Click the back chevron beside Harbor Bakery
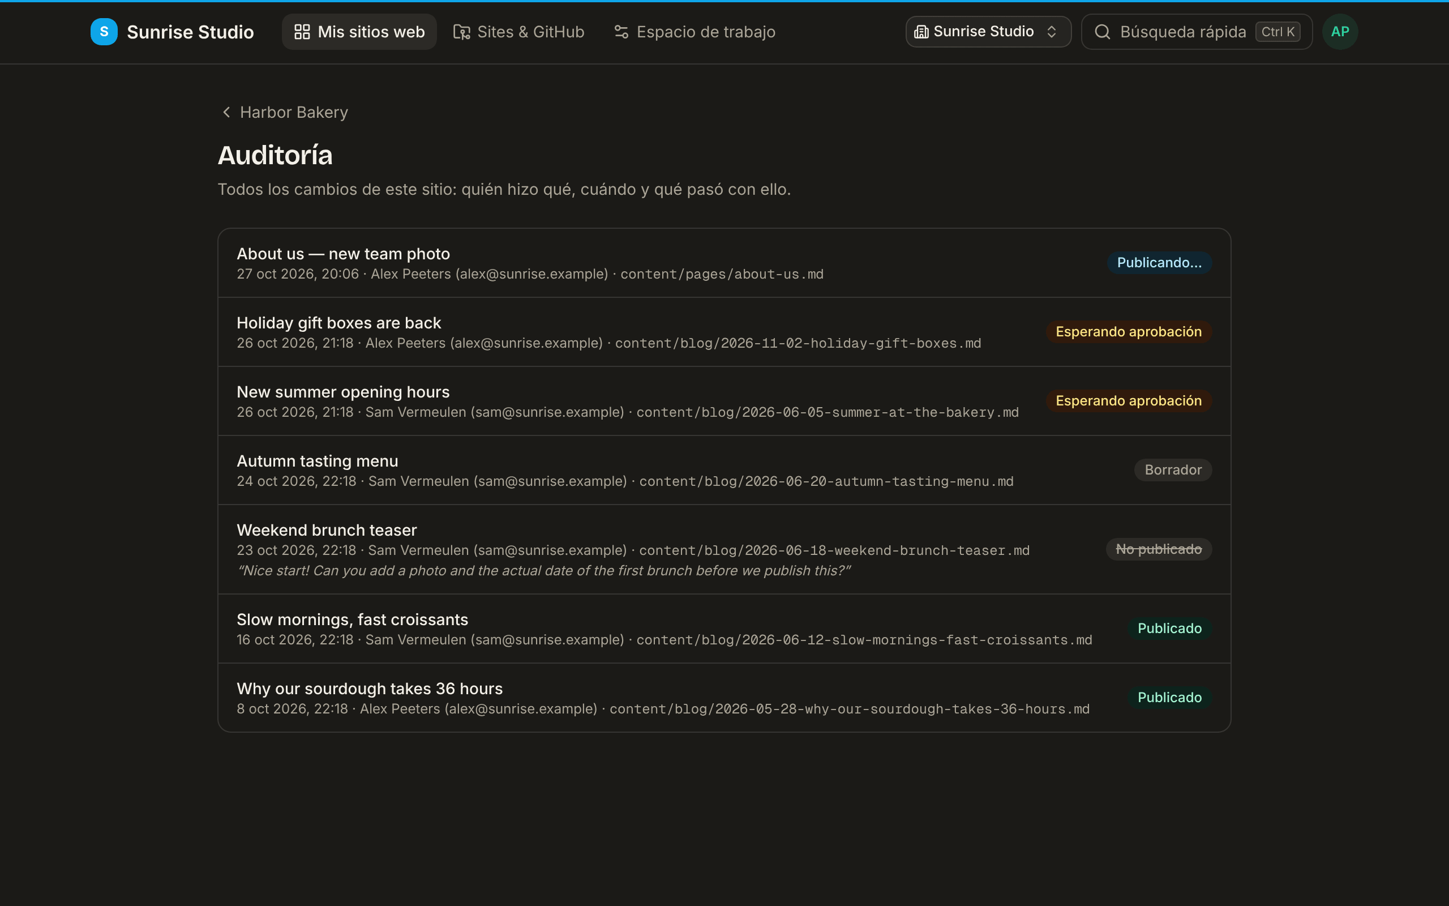 point(226,112)
